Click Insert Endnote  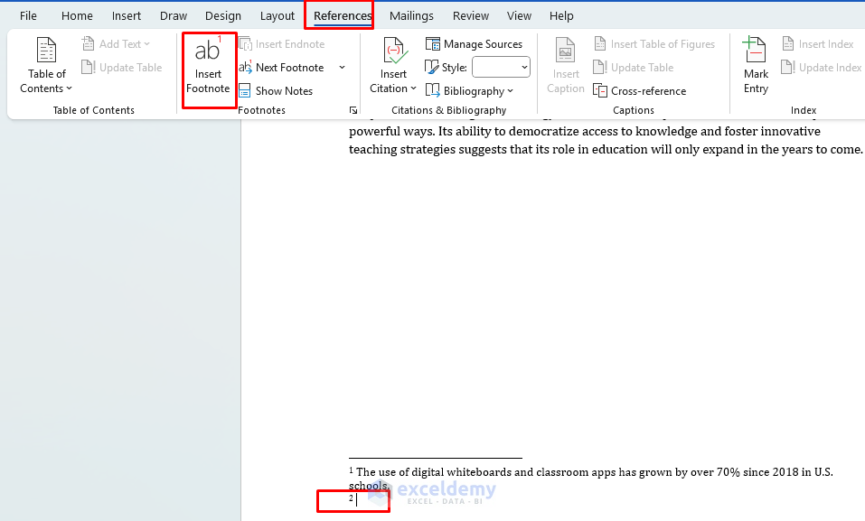pyautogui.click(x=282, y=43)
